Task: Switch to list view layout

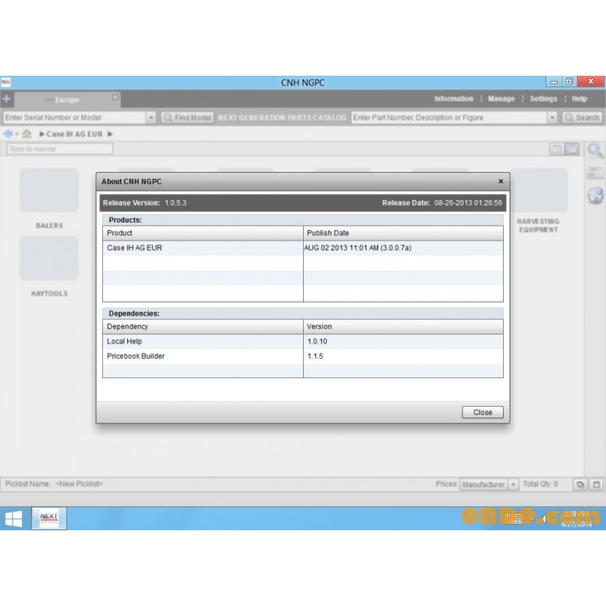Action: point(557,148)
